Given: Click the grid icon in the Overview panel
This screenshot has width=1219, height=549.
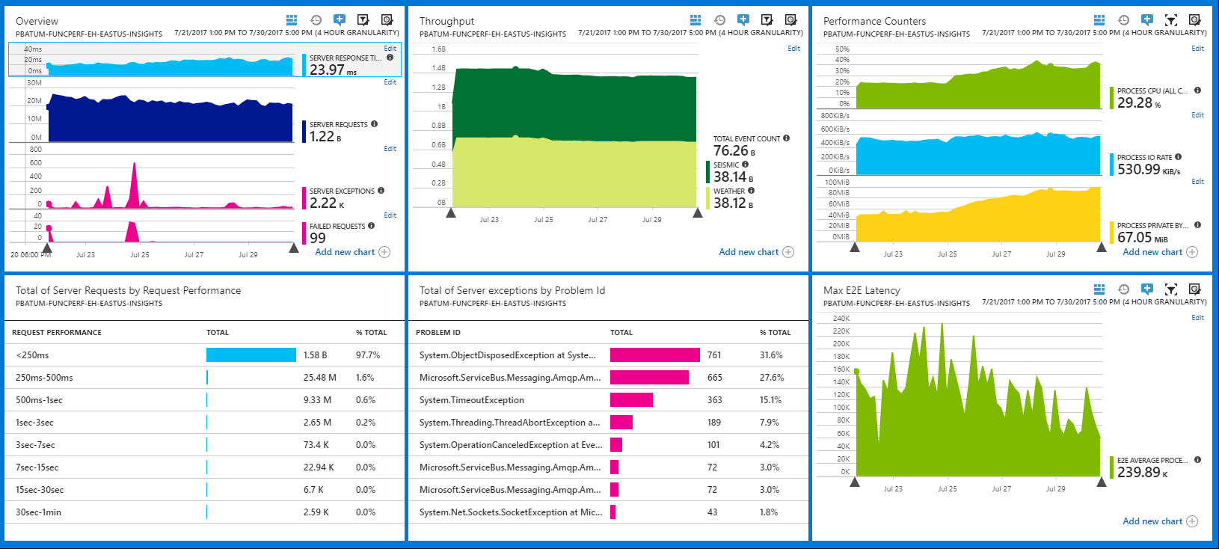Looking at the screenshot, I should pos(292,20).
